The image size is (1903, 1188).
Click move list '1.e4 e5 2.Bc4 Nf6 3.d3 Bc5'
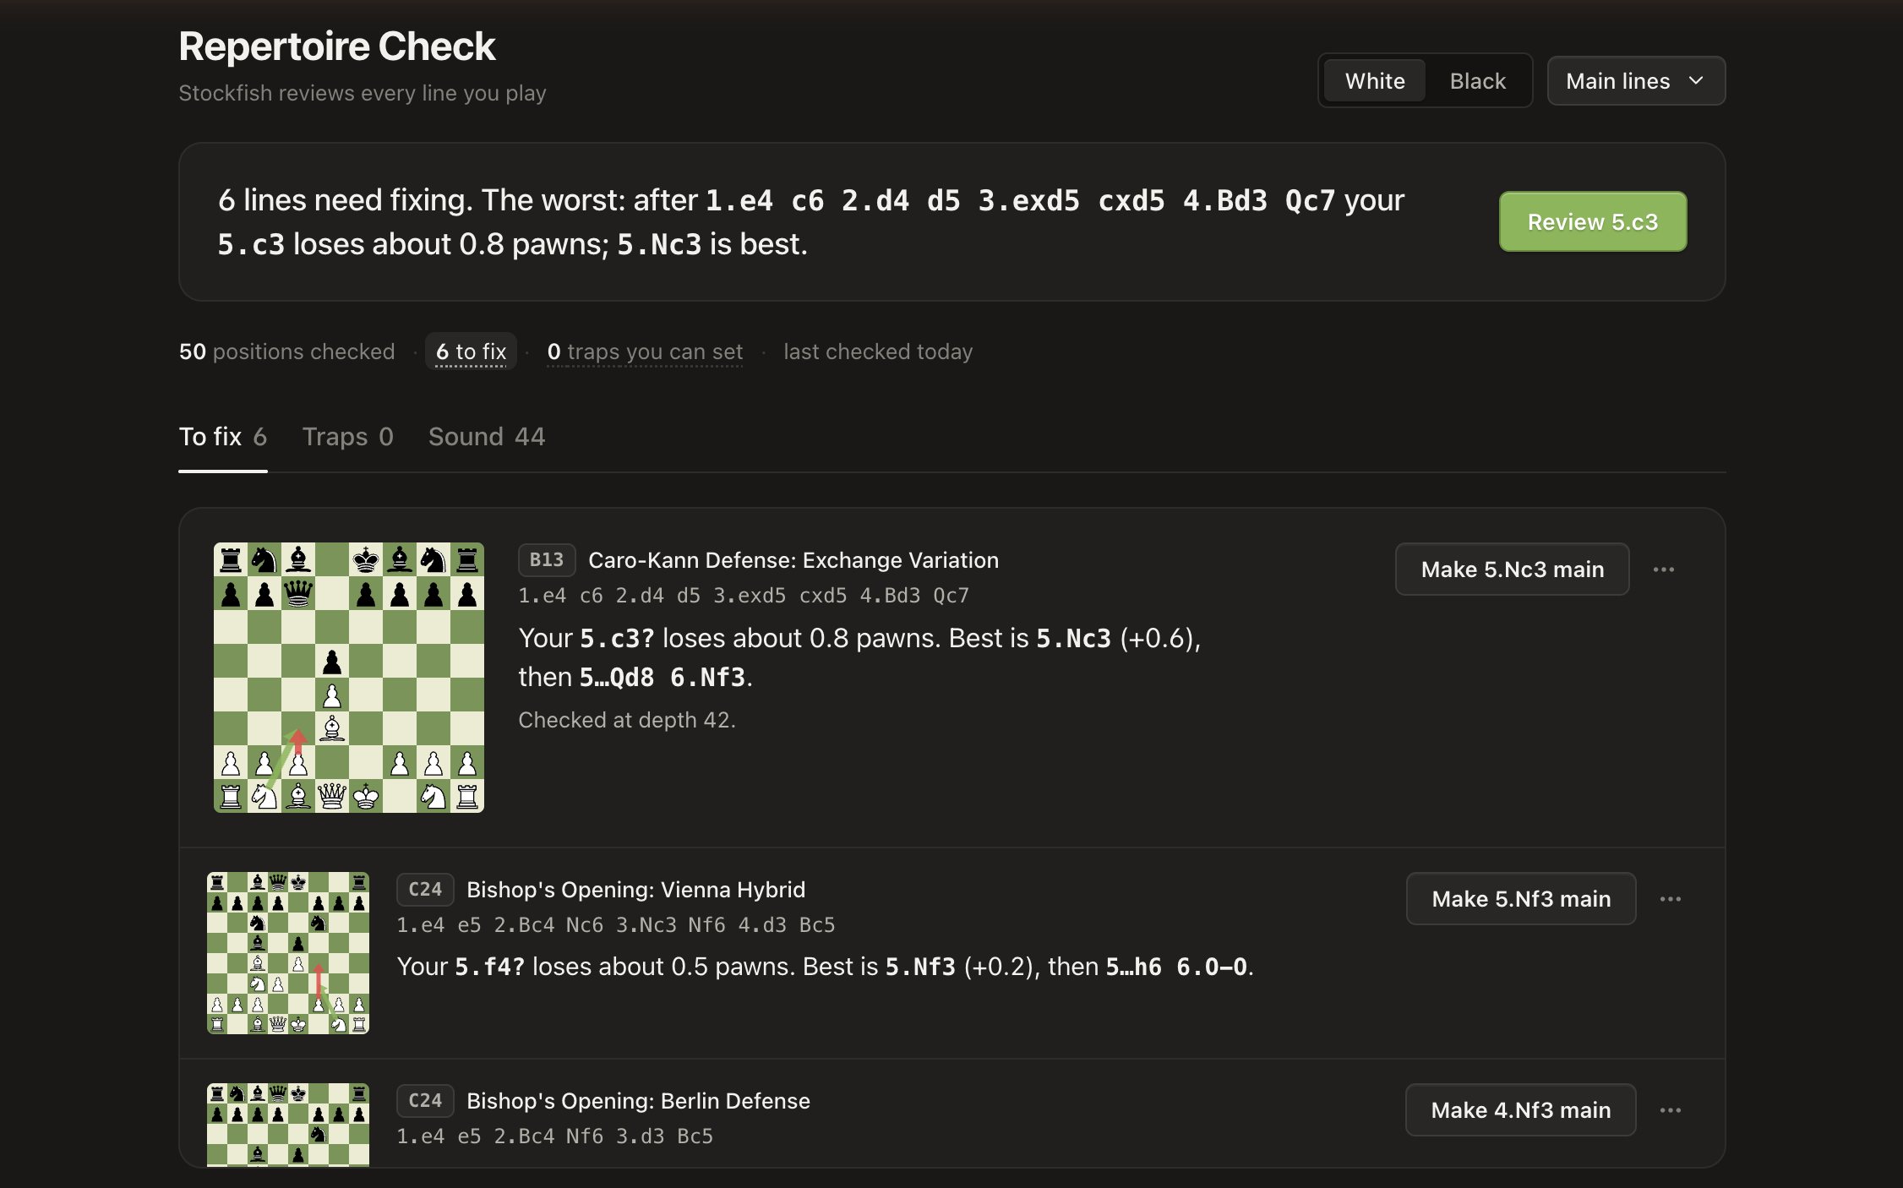point(555,1136)
